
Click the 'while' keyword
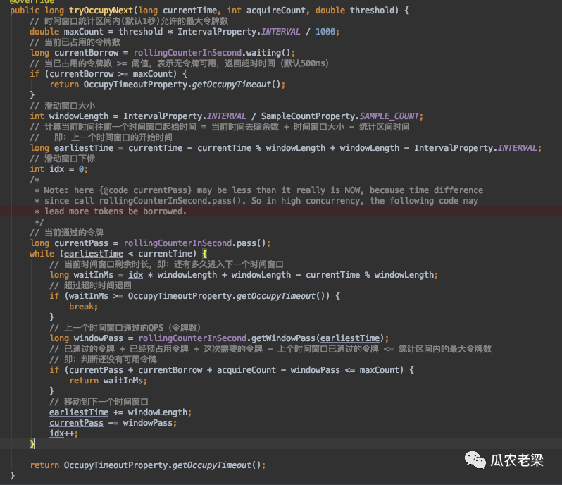[42, 254]
